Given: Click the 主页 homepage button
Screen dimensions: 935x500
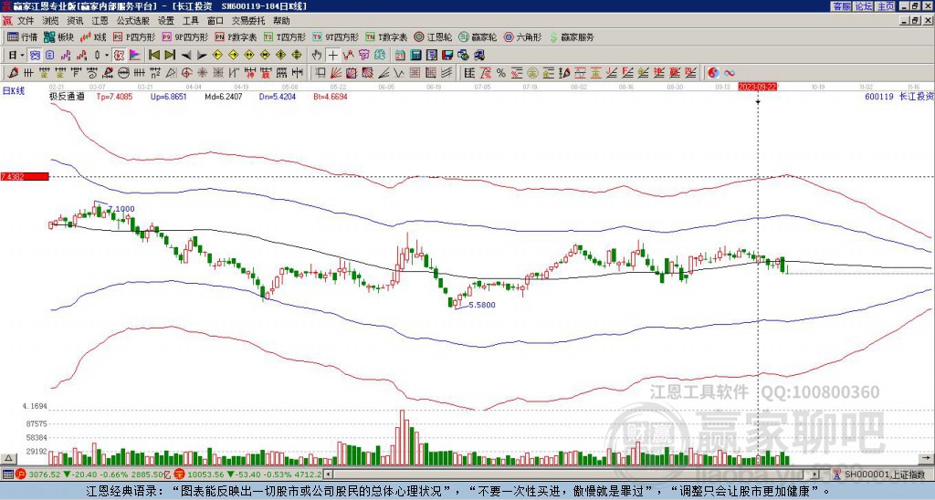Looking at the screenshot, I should tap(886, 6).
